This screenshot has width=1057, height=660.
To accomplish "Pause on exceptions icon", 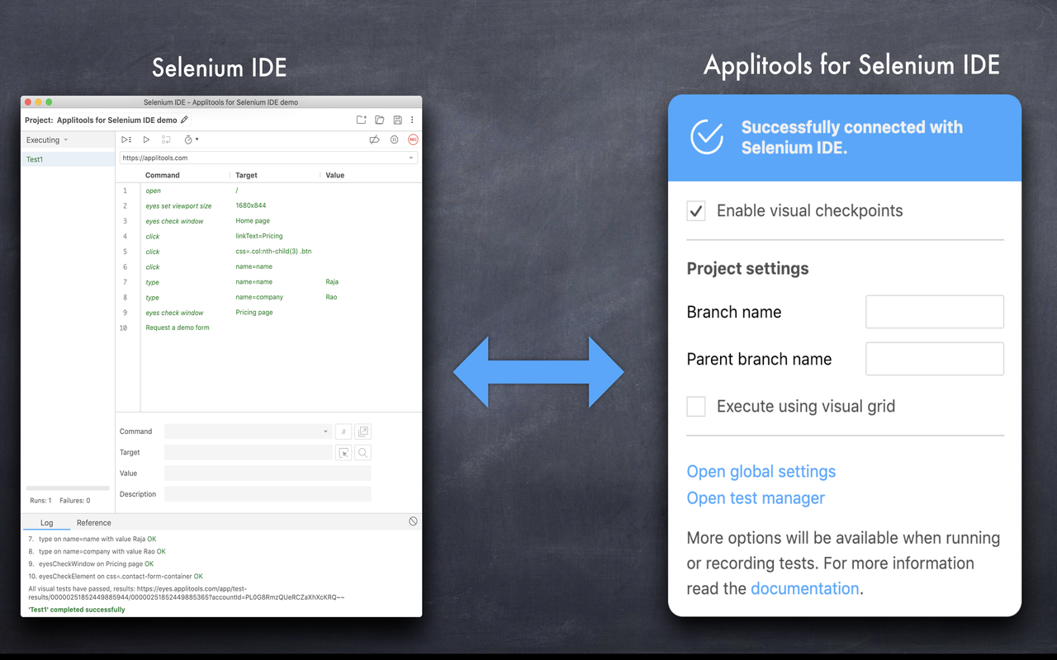I will point(395,140).
